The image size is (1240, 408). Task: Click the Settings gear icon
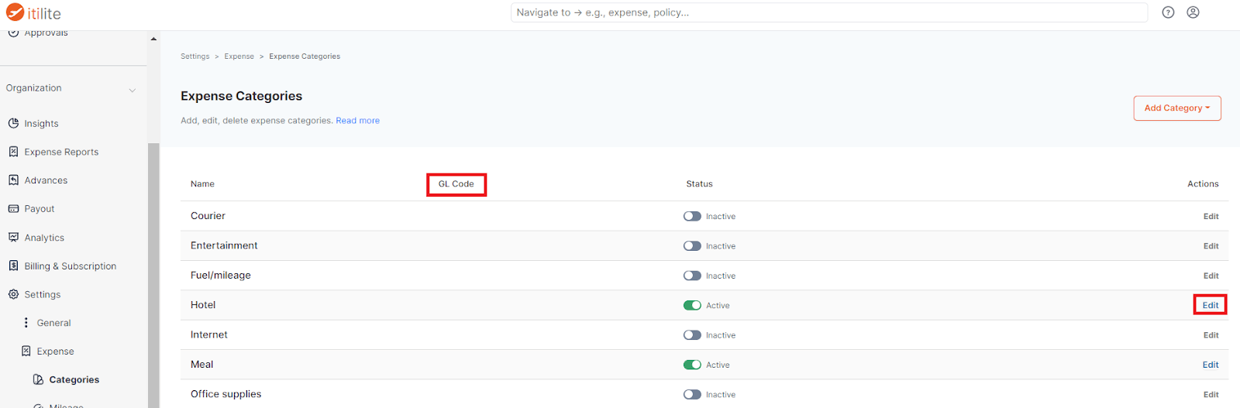coord(13,294)
